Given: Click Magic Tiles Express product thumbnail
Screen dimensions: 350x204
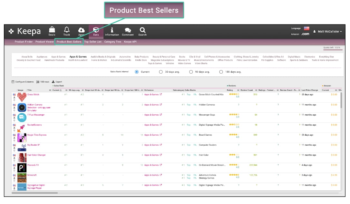Looking at the screenshot, I should (x=22, y=138).
